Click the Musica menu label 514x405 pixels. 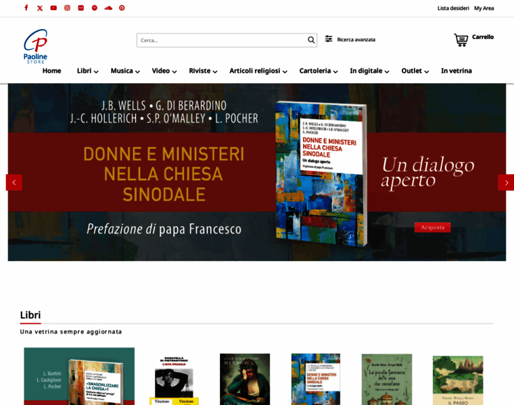122,71
